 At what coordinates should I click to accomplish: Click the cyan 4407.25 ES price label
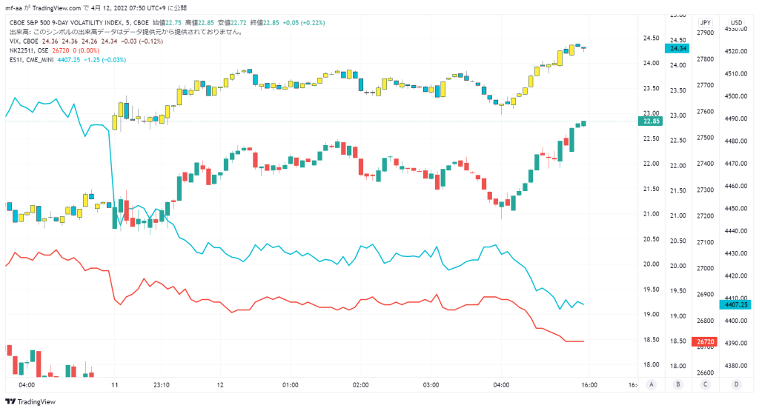pyautogui.click(x=736, y=304)
